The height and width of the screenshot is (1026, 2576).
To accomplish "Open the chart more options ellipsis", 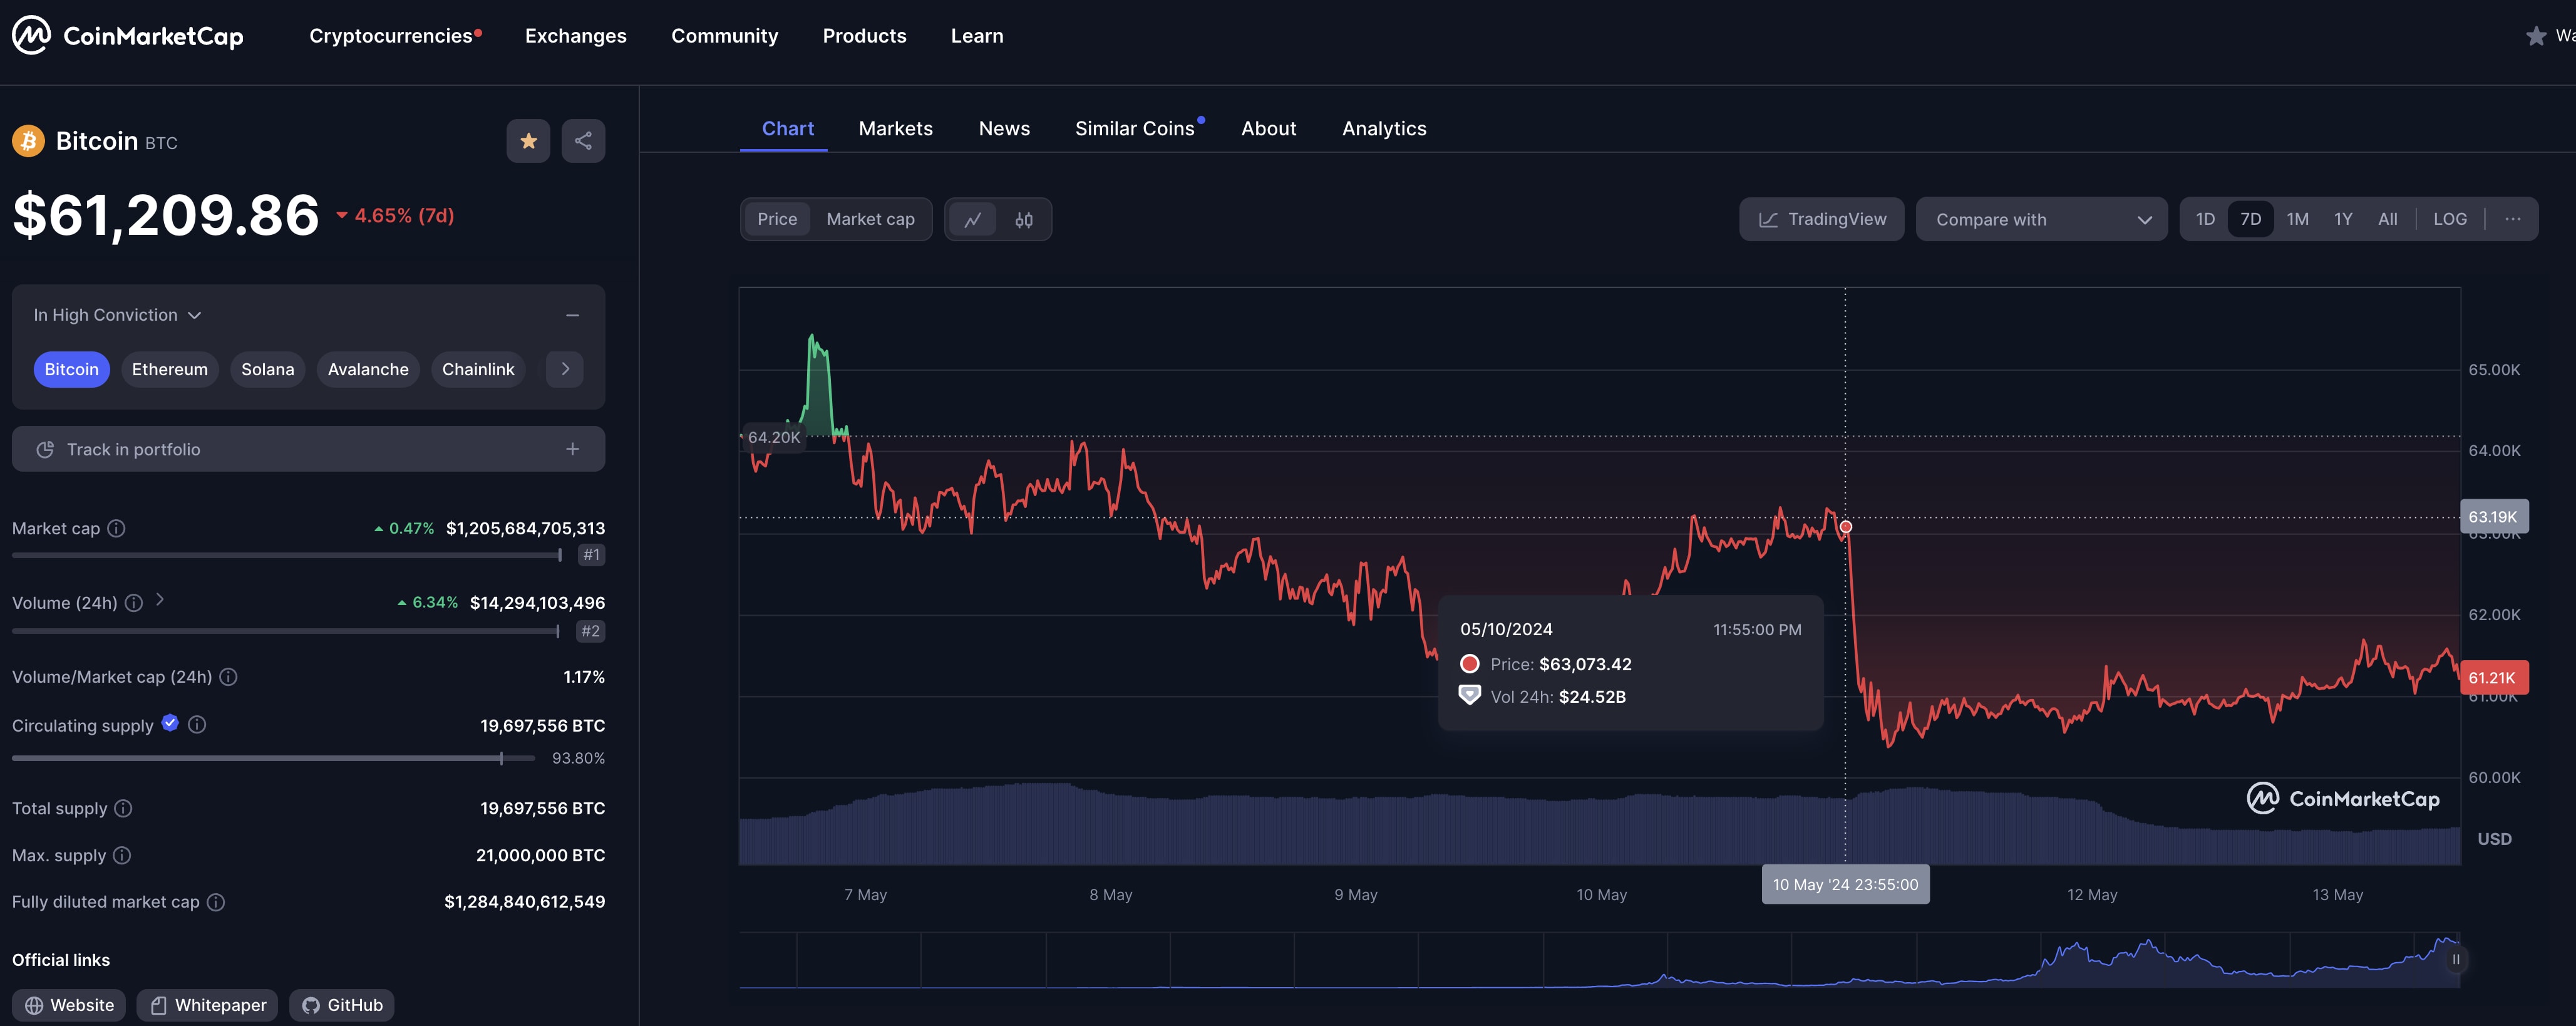I will 2512,219.
